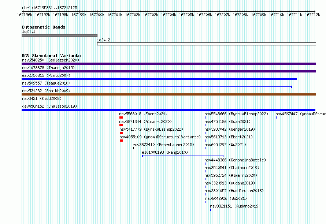The height and width of the screenshot is (224, 326).
Task: Click the 1q24.1 band label
Action: tap(29, 31)
